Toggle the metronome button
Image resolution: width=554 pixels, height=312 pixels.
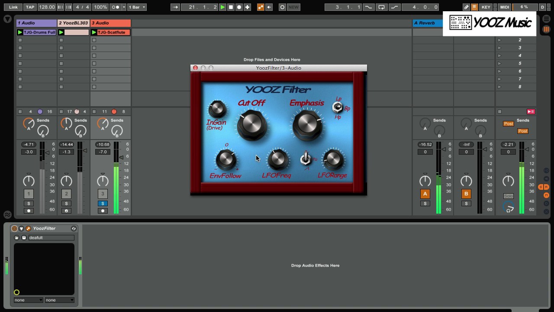click(x=116, y=7)
